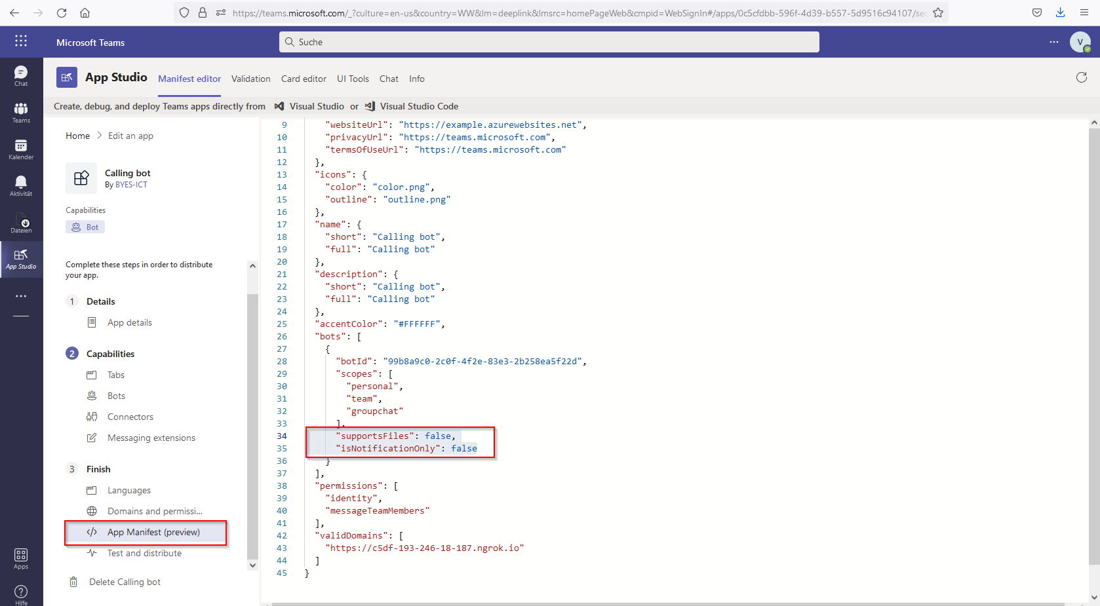
Task: Open the app launcher waffle icon
Action: pyautogui.click(x=20, y=41)
